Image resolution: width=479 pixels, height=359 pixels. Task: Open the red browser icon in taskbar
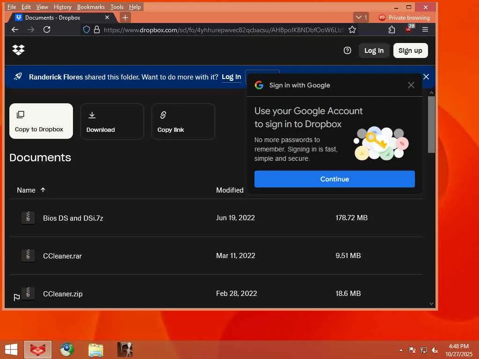pyautogui.click(x=38, y=350)
